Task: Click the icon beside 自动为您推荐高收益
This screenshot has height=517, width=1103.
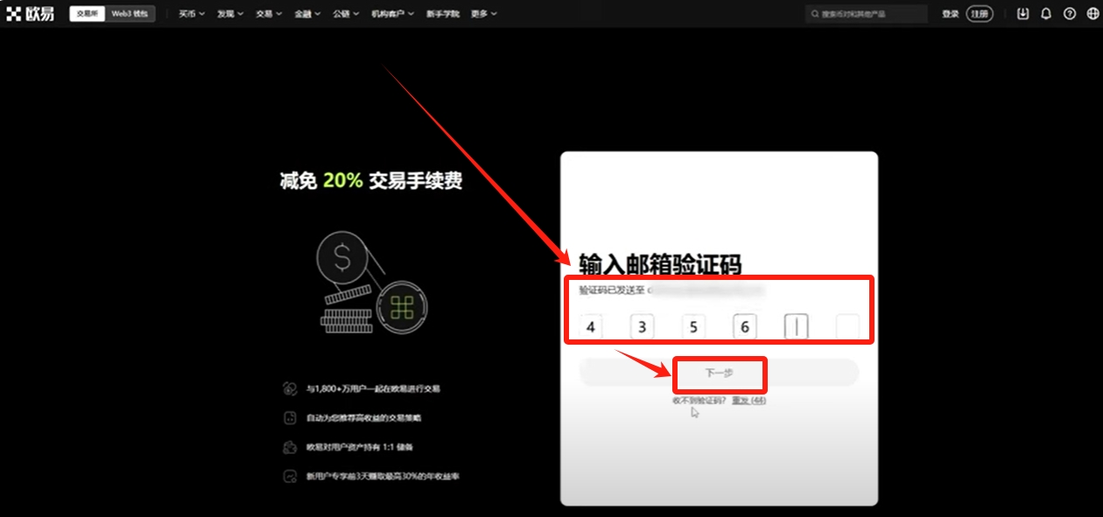Action: click(290, 418)
